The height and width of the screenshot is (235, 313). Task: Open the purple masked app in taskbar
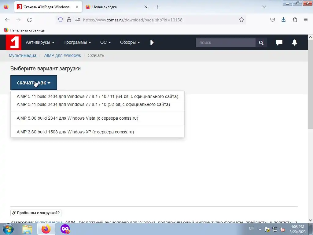click(x=65, y=229)
